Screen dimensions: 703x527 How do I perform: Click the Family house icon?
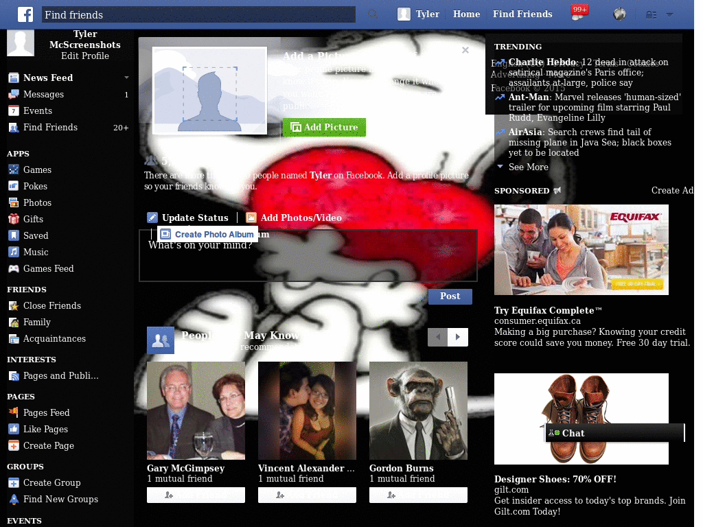pyautogui.click(x=14, y=323)
